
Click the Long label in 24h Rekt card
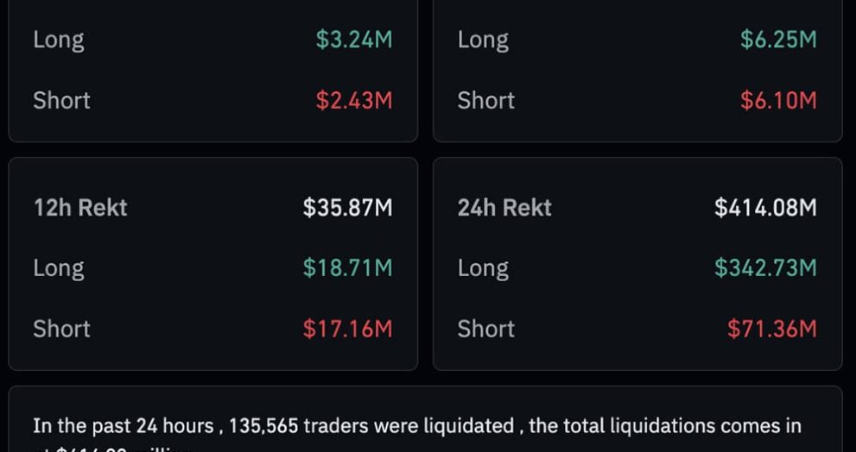click(483, 268)
